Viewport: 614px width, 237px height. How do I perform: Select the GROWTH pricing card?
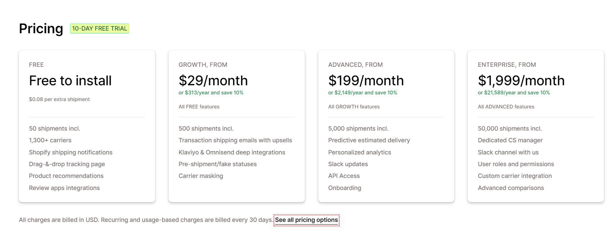(236, 126)
